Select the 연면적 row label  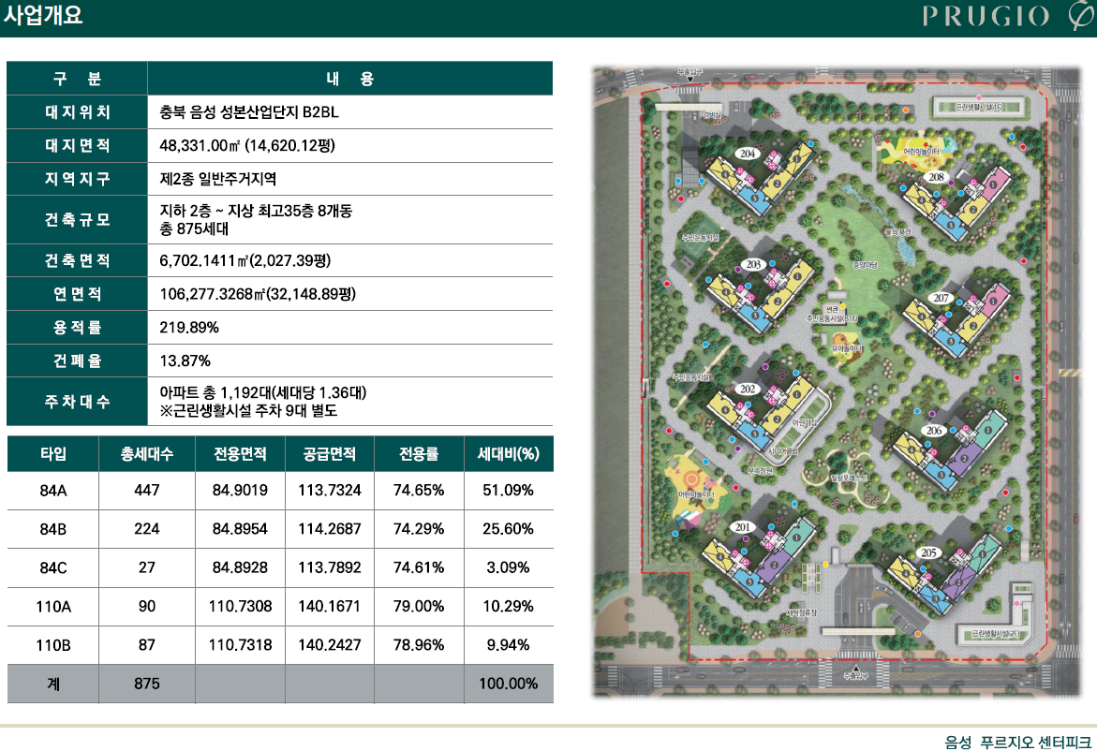pyautogui.click(x=77, y=294)
